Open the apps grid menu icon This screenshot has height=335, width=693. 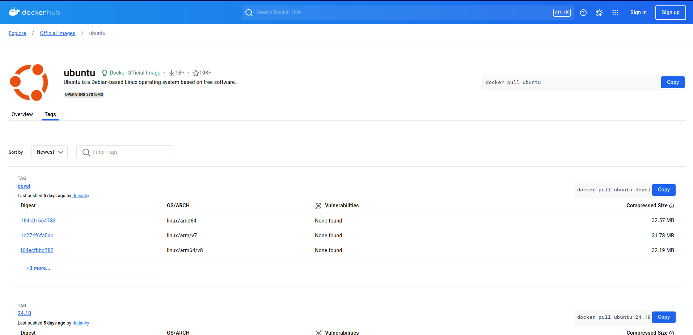(x=615, y=13)
